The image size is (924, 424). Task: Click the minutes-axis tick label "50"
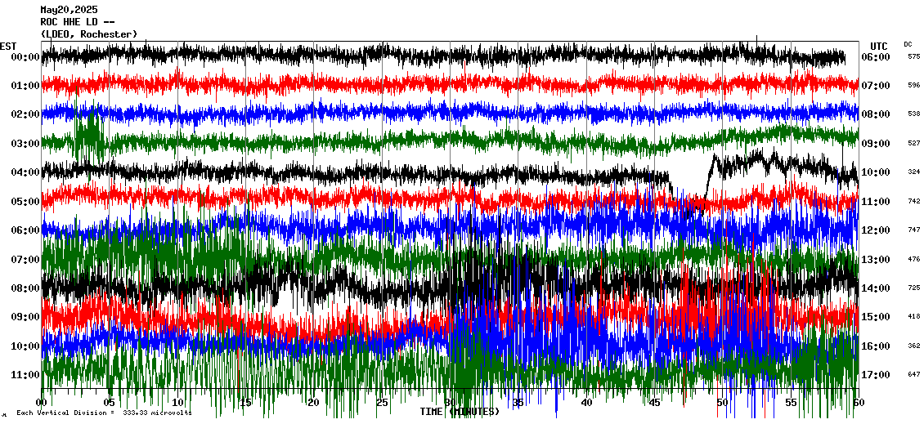[723, 403]
